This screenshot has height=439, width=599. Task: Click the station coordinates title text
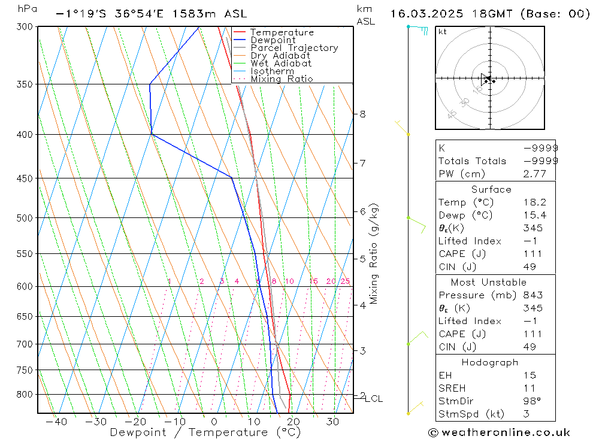click(x=152, y=14)
